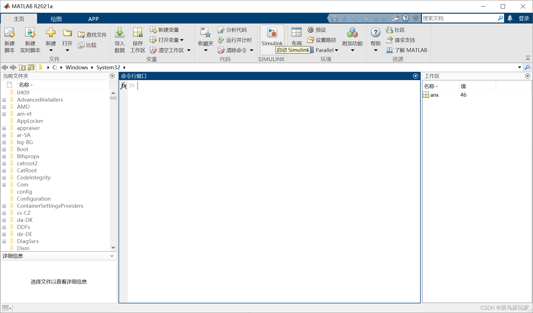Create a new live script (新建实时脚本)
The image size is (533, 313).
pyautogui.click(x=30, y=40)
